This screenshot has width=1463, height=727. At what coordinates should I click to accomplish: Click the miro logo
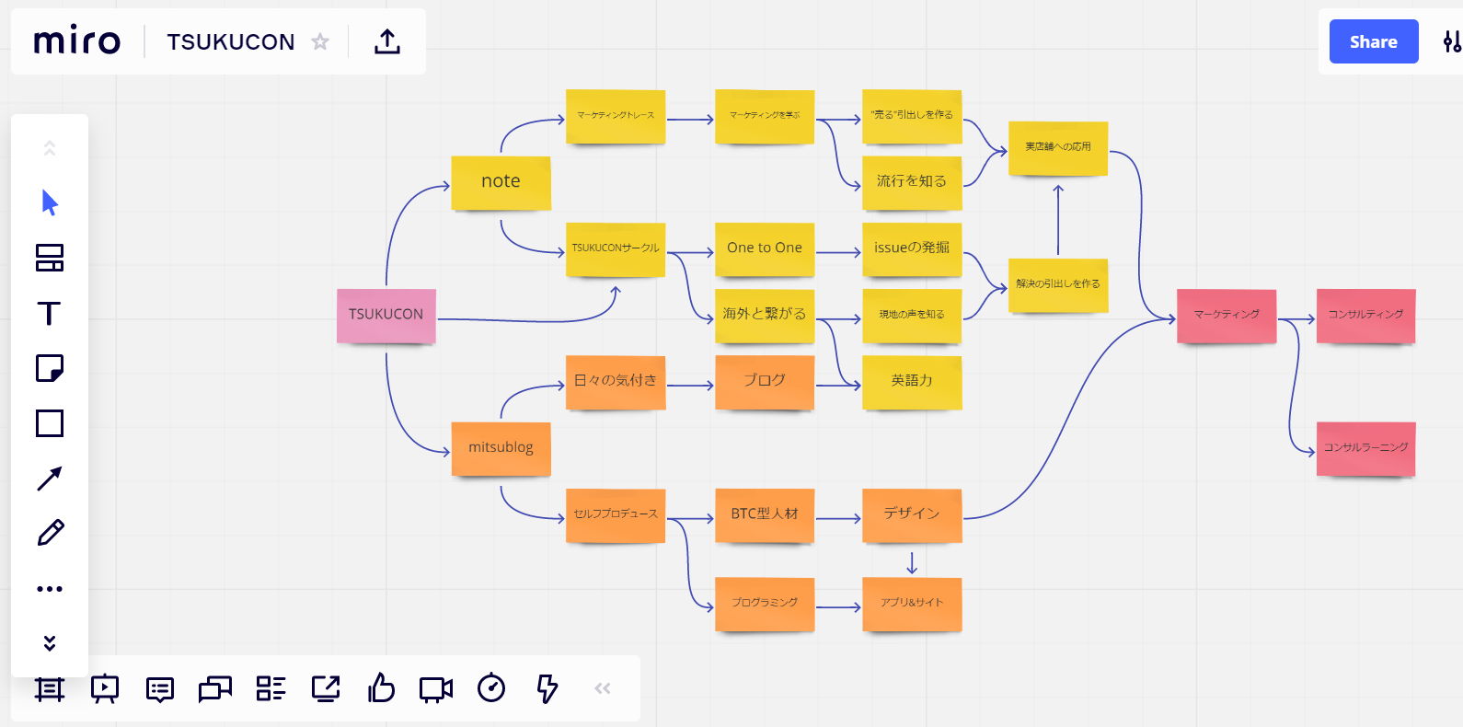(x=77, y=40)
